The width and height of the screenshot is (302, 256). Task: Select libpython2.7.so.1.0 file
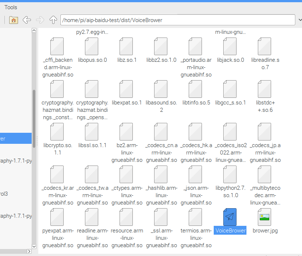click(230, 182)
